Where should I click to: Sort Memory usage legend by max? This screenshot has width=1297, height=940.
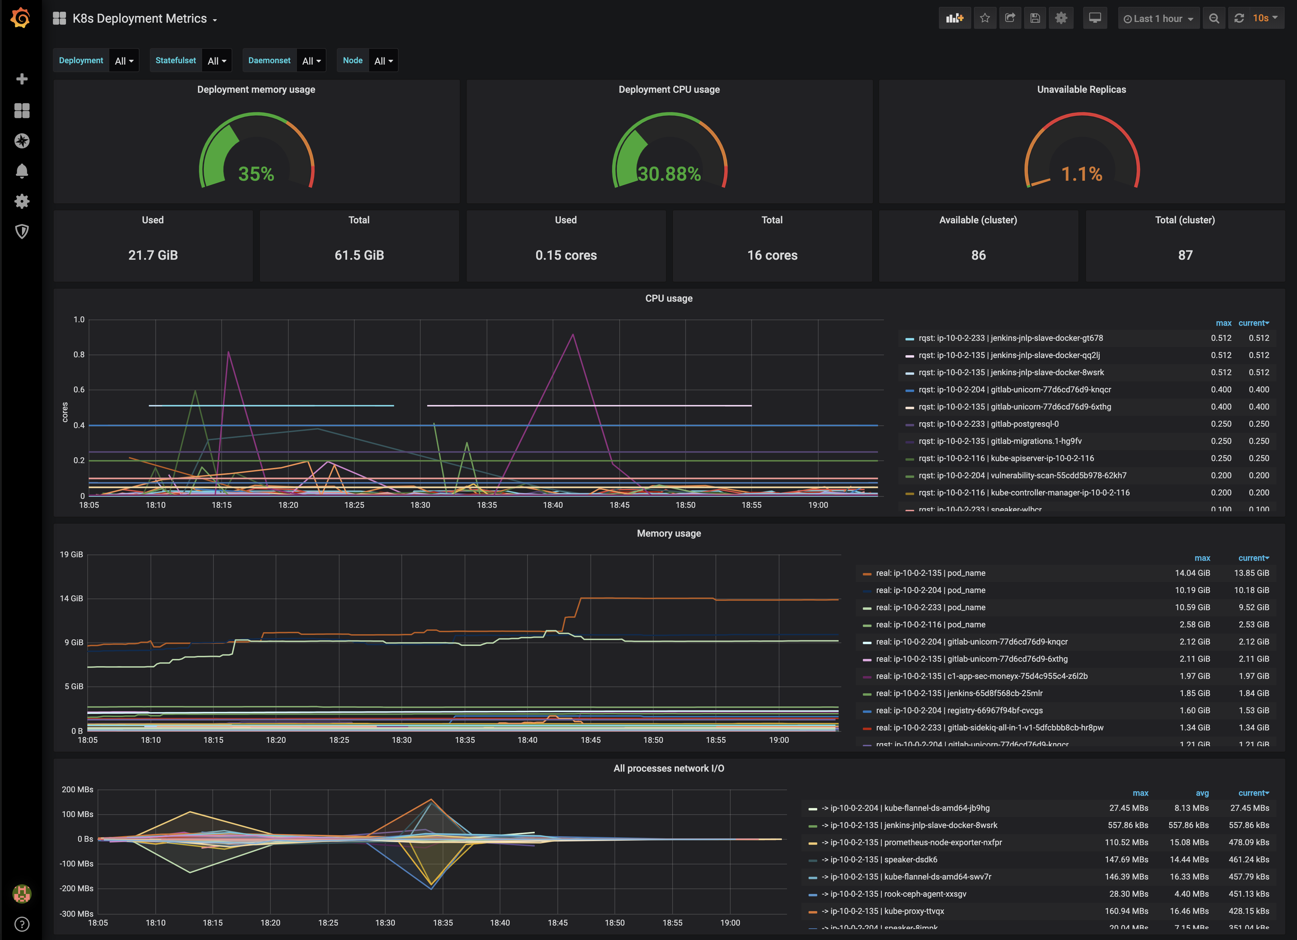(x=1202, y=558)
